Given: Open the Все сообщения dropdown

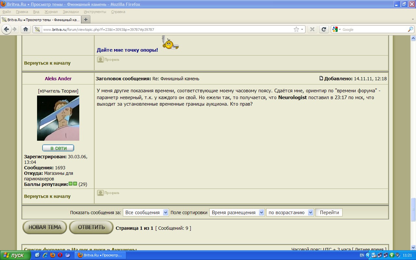Looking at the screenshot, I should pos(146,213).
